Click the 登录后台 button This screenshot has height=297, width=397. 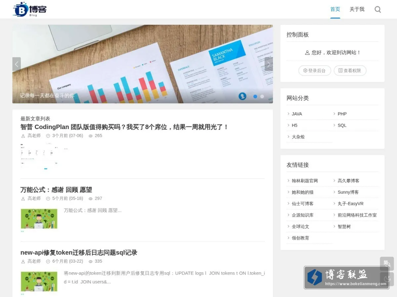click(x=315, y=70)
